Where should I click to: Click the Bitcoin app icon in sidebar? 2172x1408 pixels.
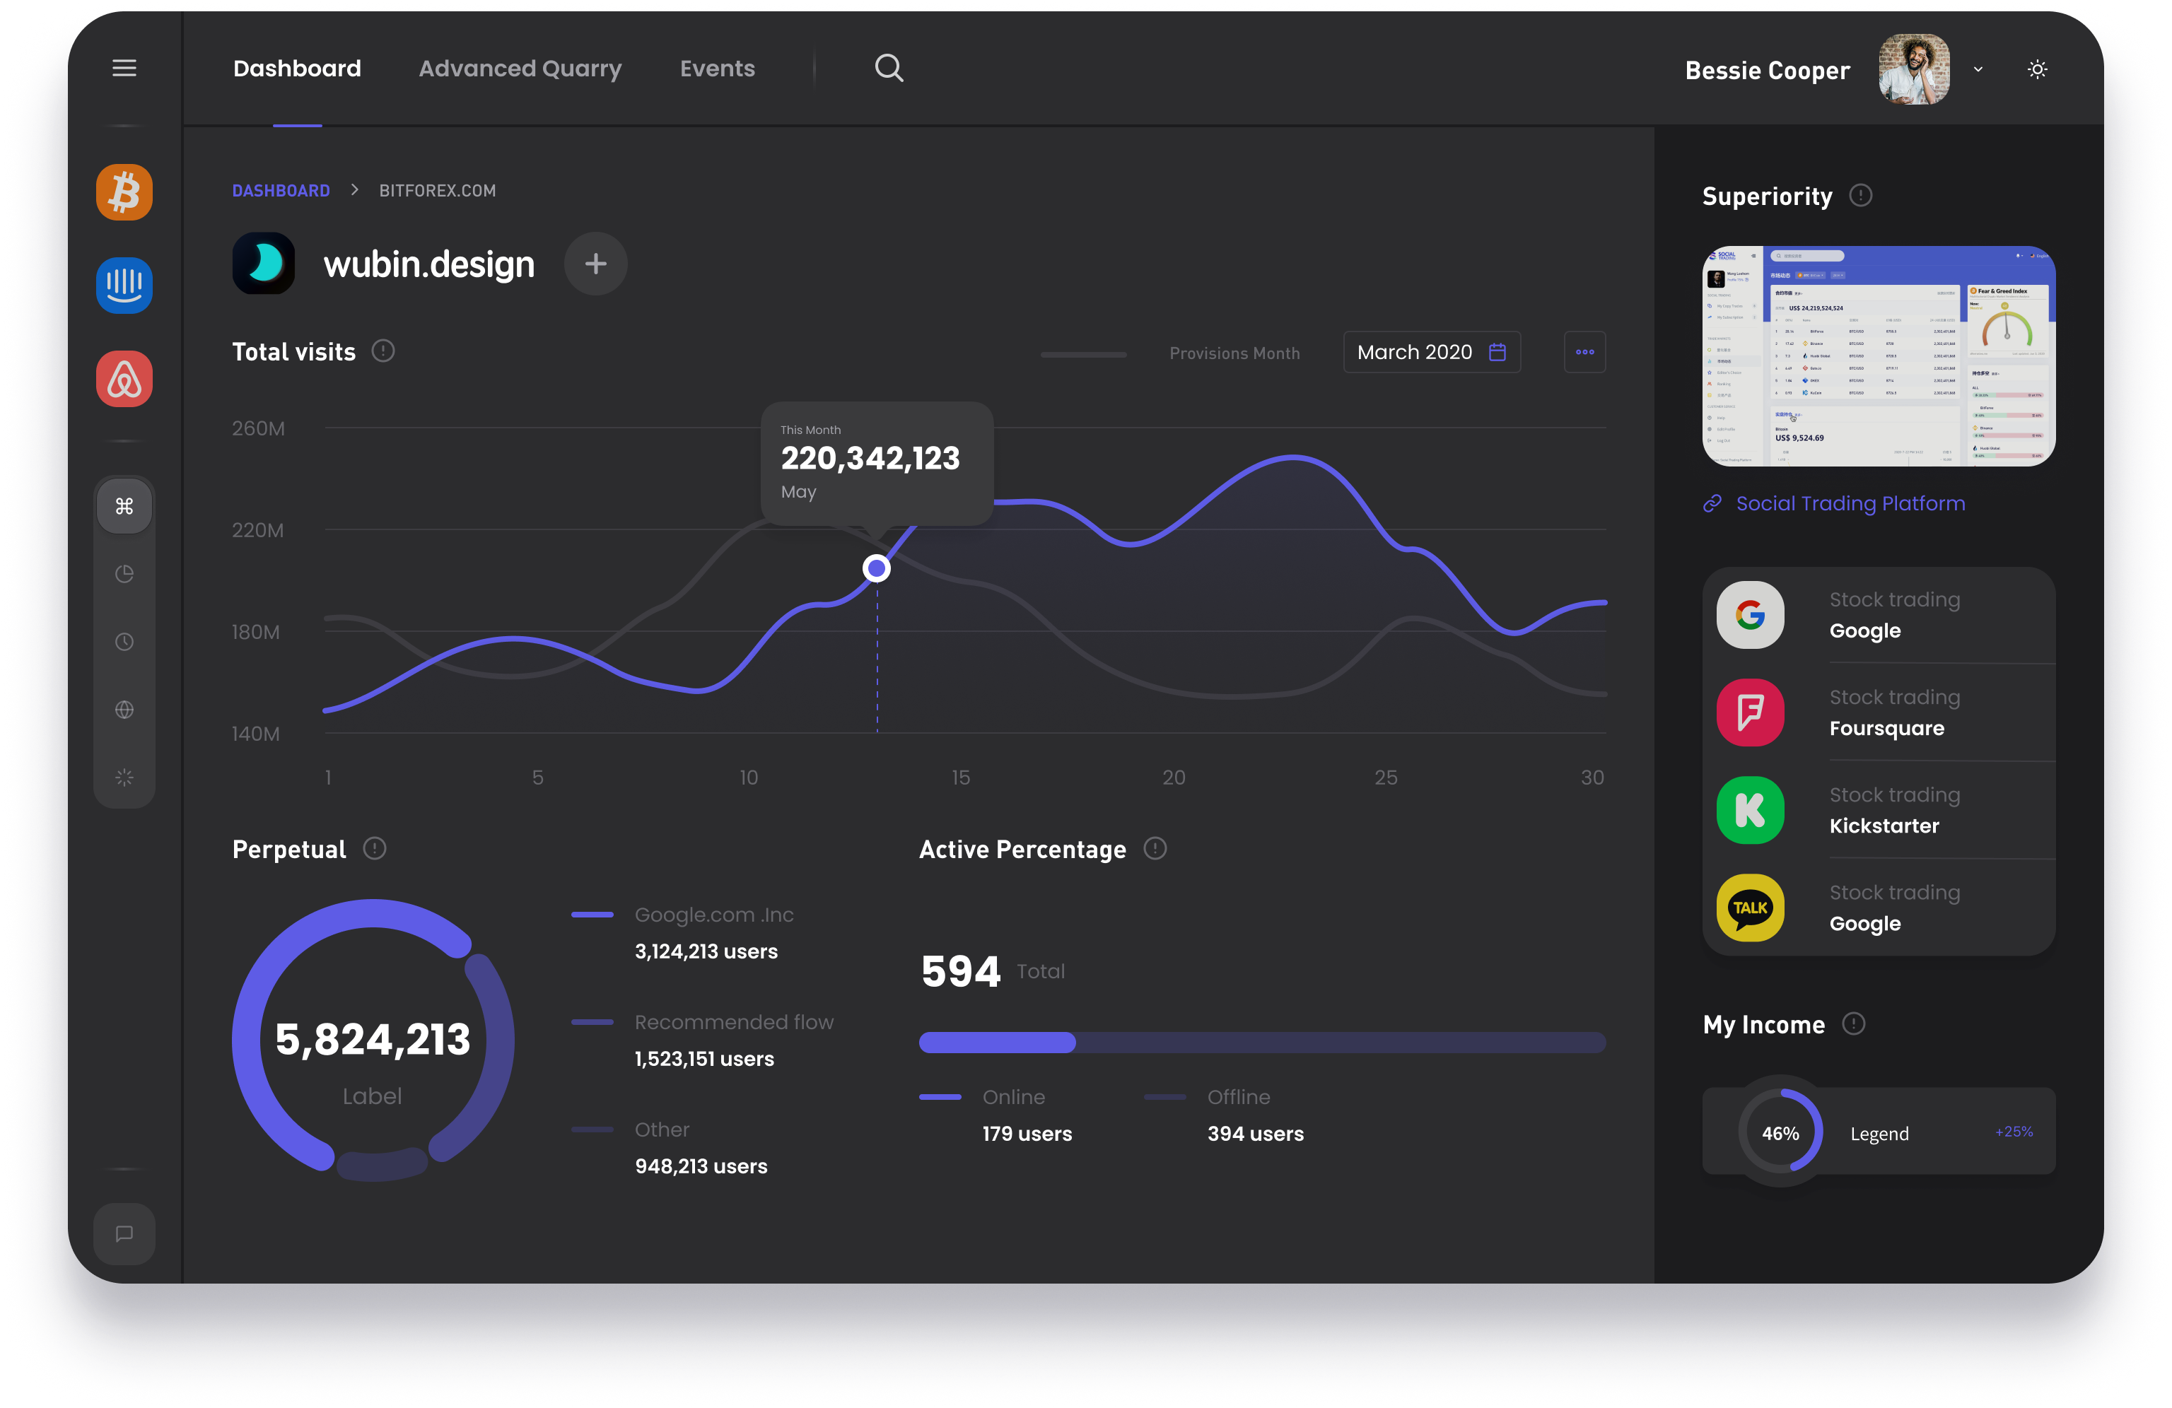click(x=124, y=192)
